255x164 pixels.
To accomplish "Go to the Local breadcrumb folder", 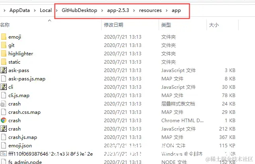I will pyautogui.click(x=46, y=10).
